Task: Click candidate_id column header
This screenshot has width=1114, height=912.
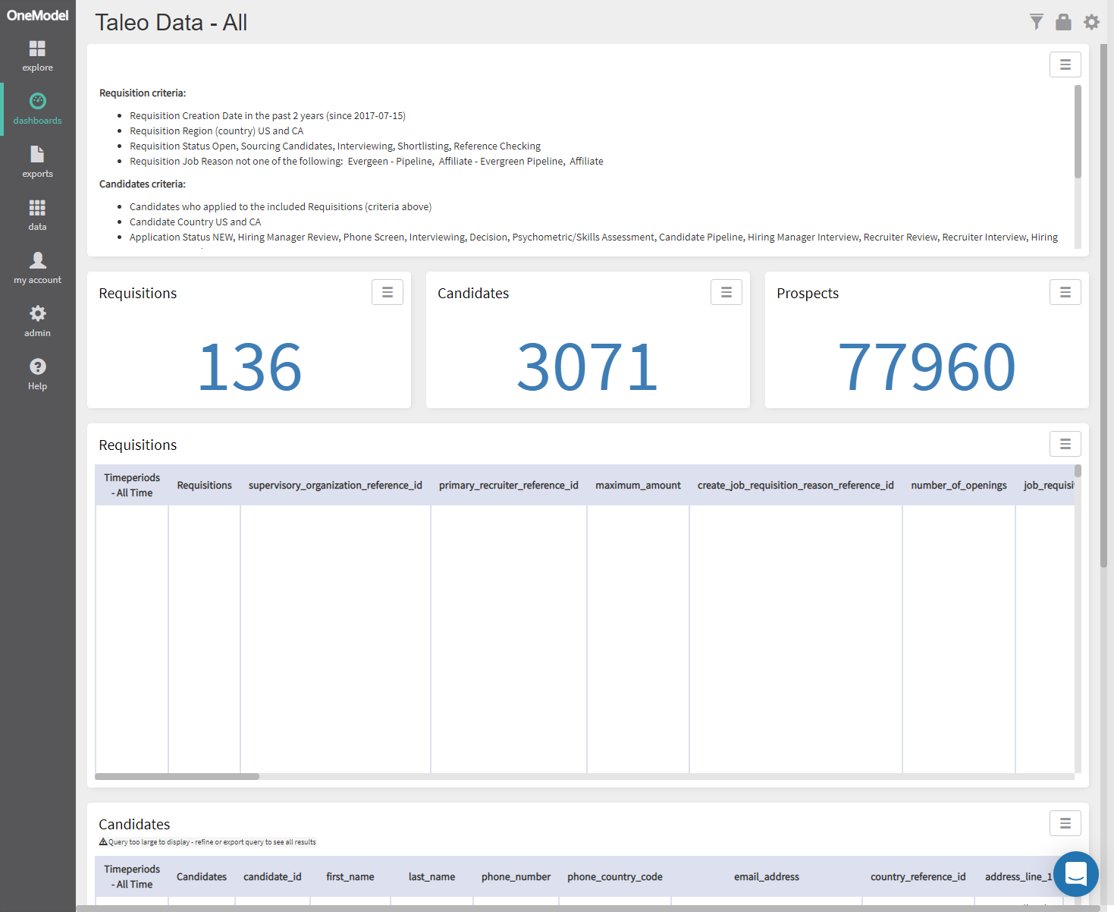Action: [x=272, y=876]
